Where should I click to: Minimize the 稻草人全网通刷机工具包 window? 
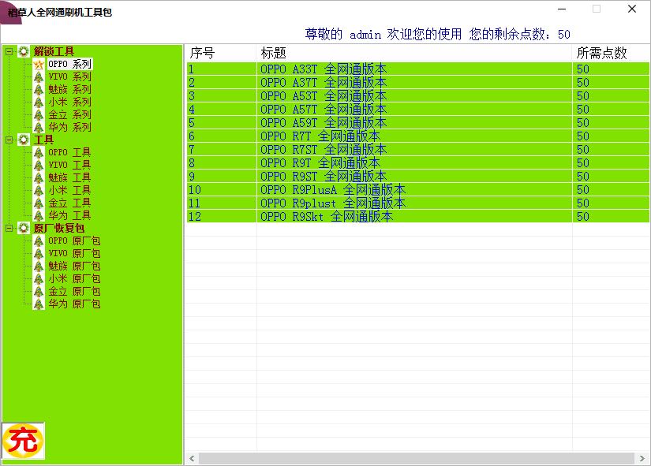click(x=562, y=9)
